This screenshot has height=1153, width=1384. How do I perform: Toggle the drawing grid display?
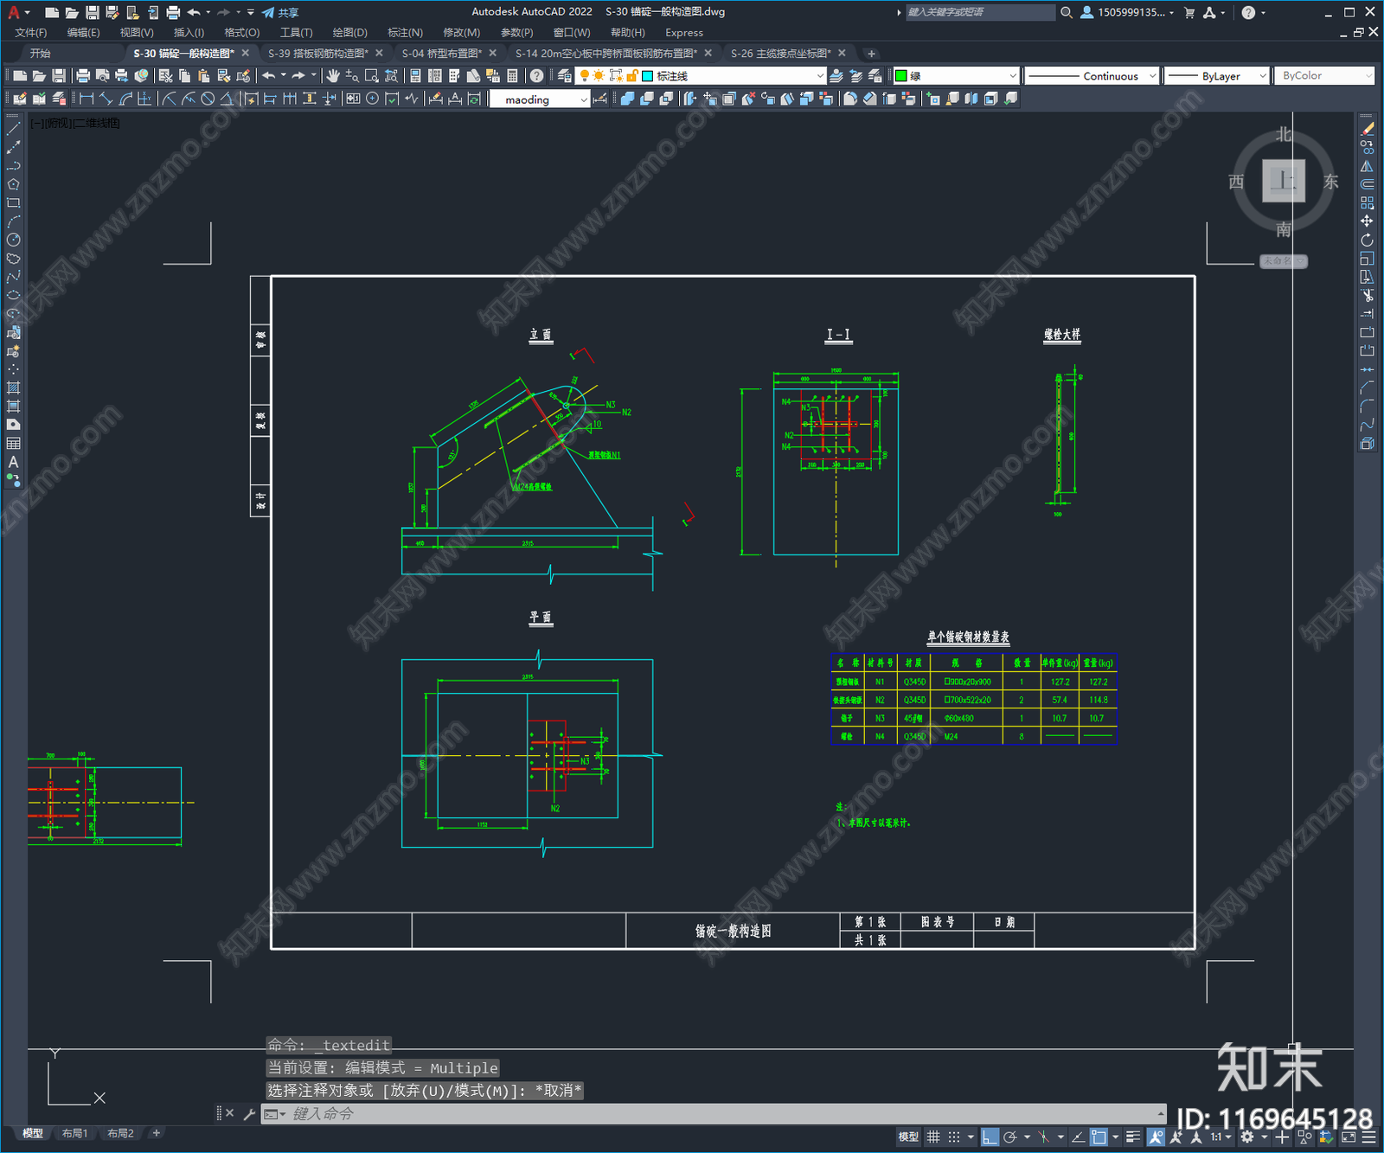pos(933,1137)
